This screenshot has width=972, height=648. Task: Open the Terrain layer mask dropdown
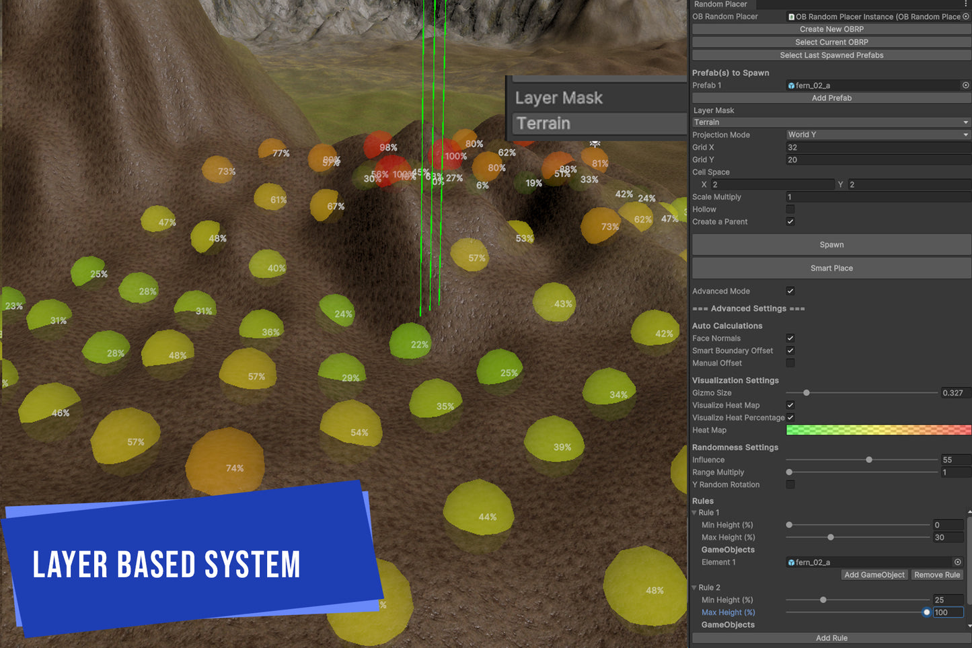pyautogui.click(x=831, y=122)
